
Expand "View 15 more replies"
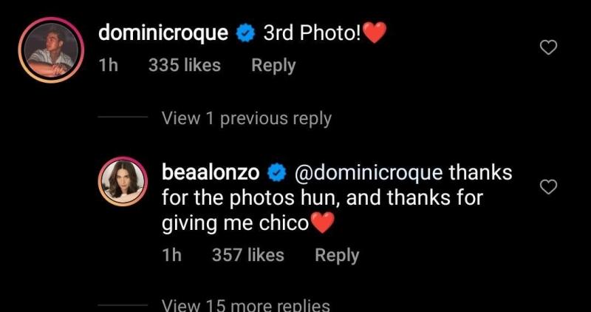pyautogui.click(x=246, y=305)
